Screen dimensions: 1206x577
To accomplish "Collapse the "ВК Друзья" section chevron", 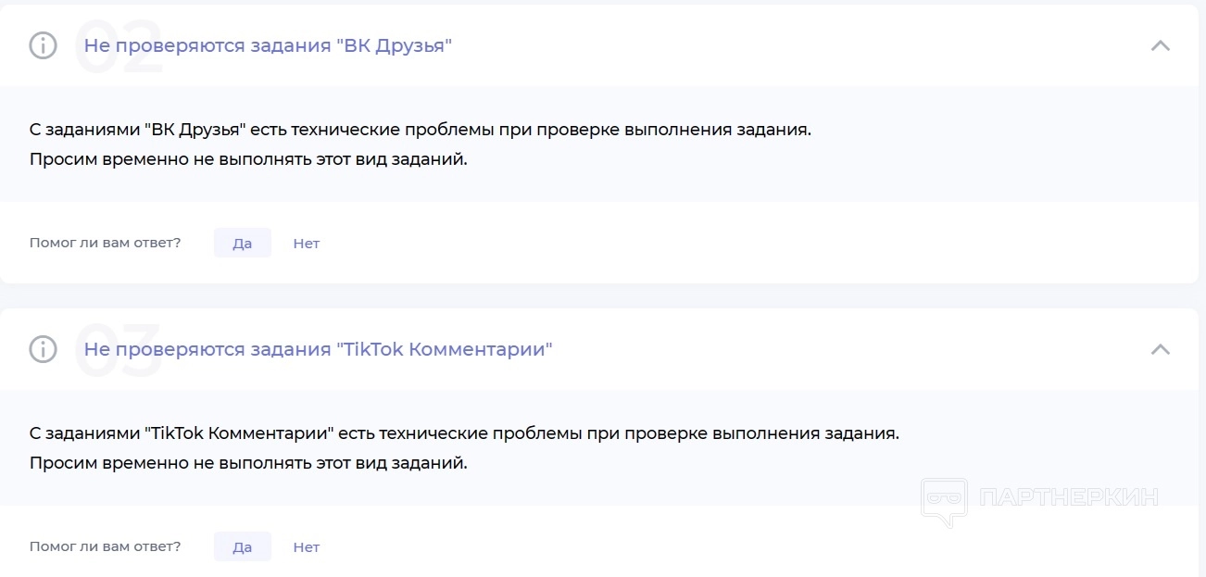I will 1160,45.
